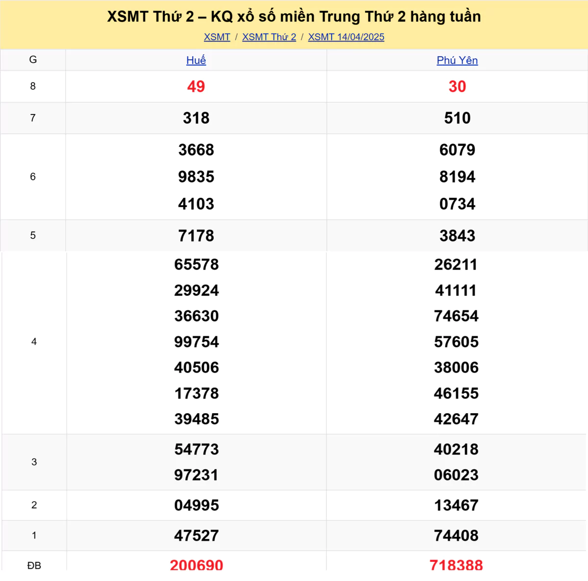Open the XSMT 14/04/2025 link
588x581 pixels.
346,37
